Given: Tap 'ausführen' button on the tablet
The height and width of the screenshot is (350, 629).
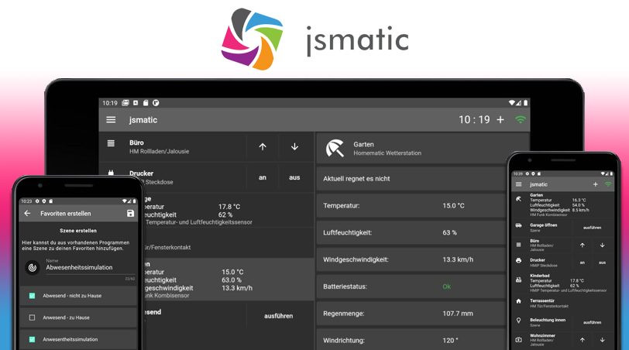Looking at the screenshot, I should 278,316.
